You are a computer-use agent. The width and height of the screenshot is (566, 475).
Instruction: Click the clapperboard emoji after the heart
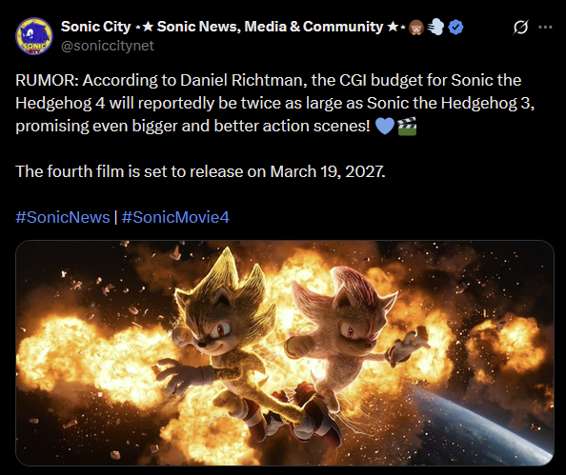pos(407,127)
